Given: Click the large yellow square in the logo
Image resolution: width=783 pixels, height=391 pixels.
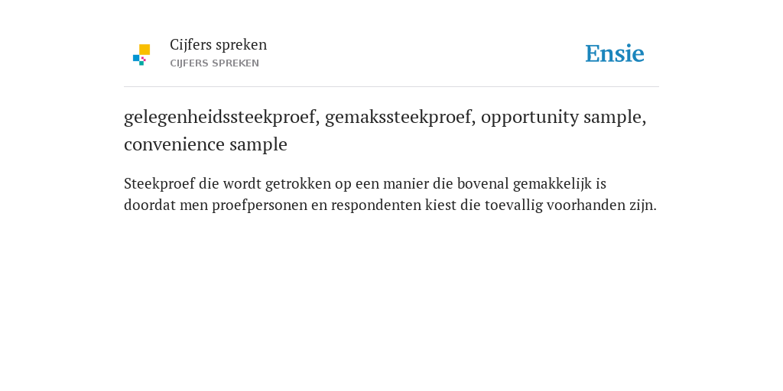Looking at the screenshot, I should coord(145,50).
